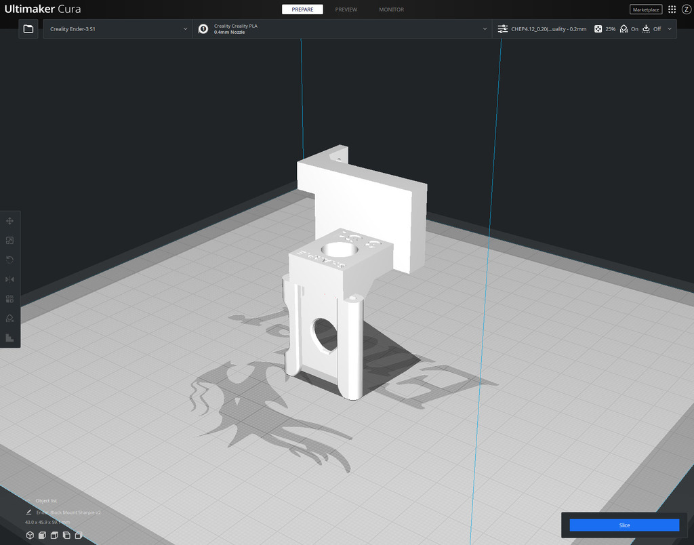Switch to top view orientation
The width and height of the screenshot is (694, 545).
click(54, 535)
